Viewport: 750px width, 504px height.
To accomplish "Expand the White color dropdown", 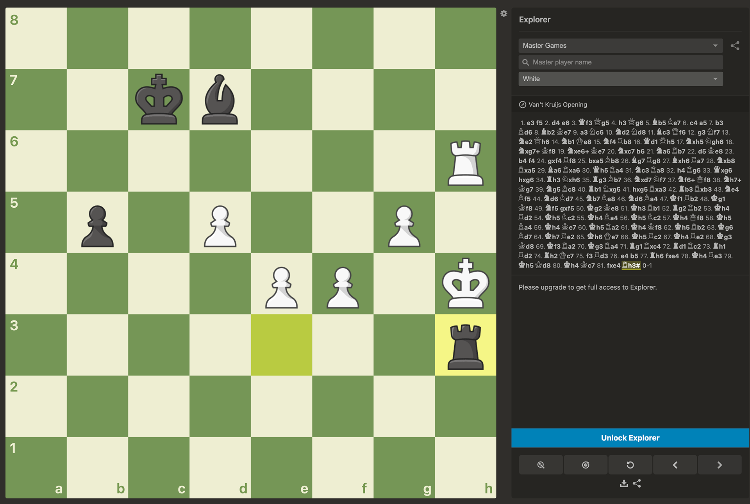I will tap(621, 79).
